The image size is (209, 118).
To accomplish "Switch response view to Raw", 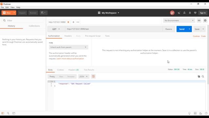I will (x=61, y=76).
